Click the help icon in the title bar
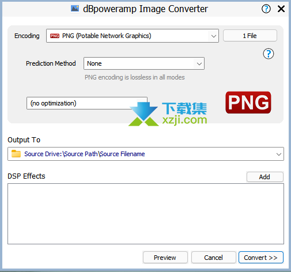The width and height of the screenshot is (291, 272). [x=266, y=9]
